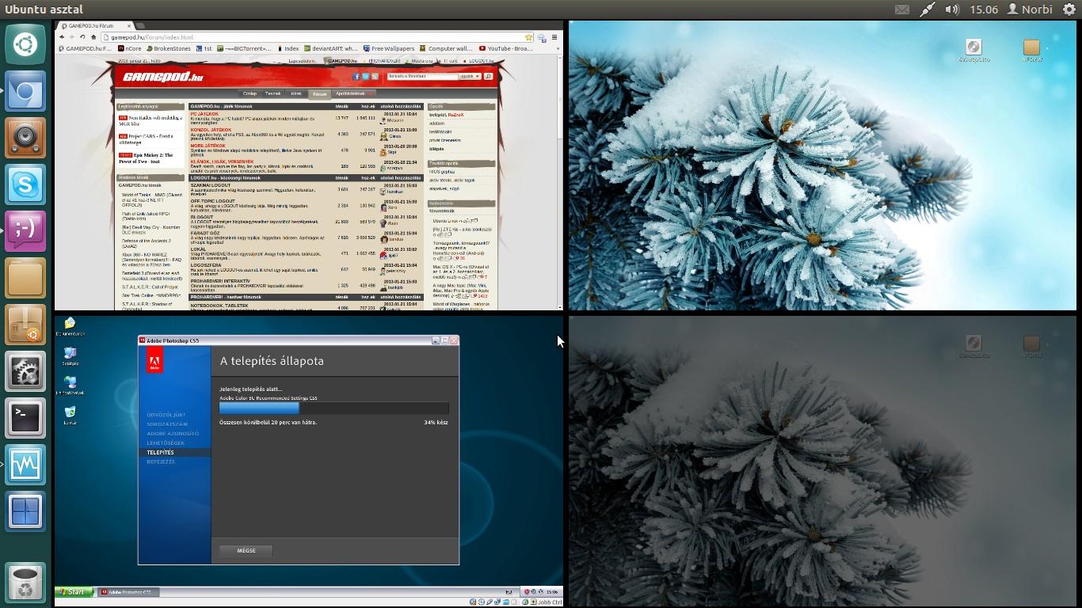This screenshot has width=1082, height=608.
Task: Click the MÉGSE button in the installer
Action: (246, 550)
